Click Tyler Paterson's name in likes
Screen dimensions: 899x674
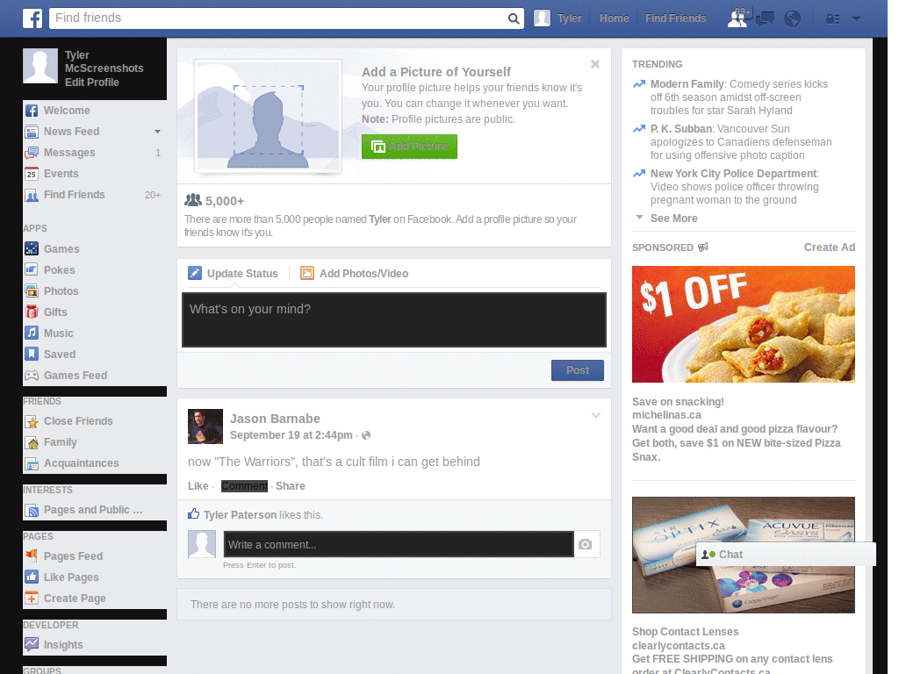240,514
